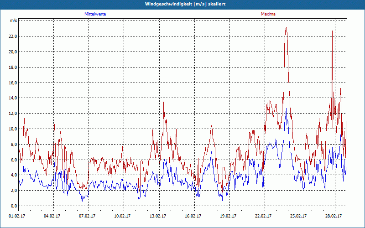Select the 20,0 y-axis value

(x=13, y=52)
